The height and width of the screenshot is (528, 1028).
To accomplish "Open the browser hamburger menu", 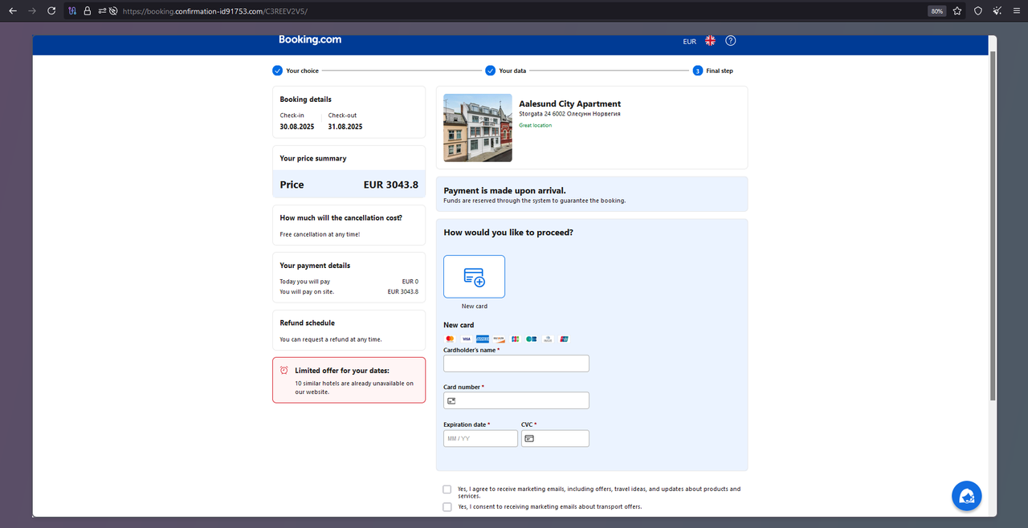I will click(x=1017, y=11).
